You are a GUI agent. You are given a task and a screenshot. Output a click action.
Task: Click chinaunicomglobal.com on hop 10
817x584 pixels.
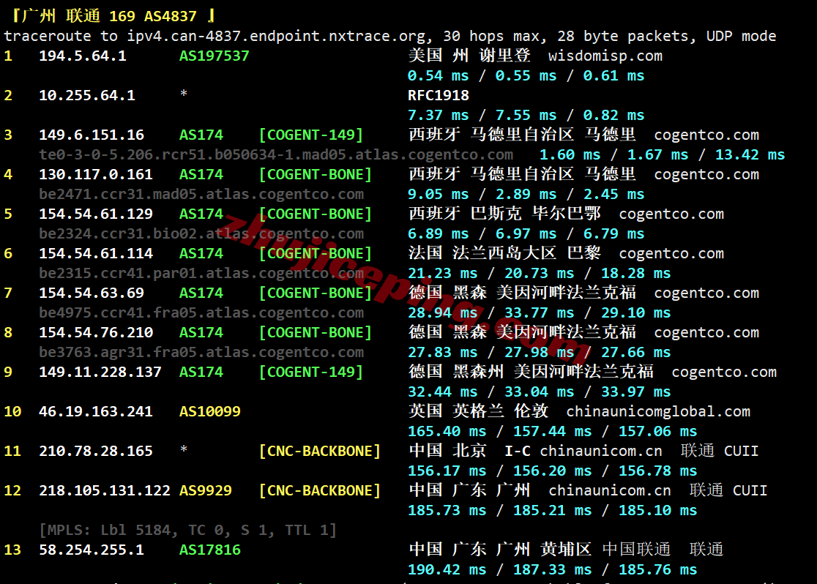coord(658,412)
